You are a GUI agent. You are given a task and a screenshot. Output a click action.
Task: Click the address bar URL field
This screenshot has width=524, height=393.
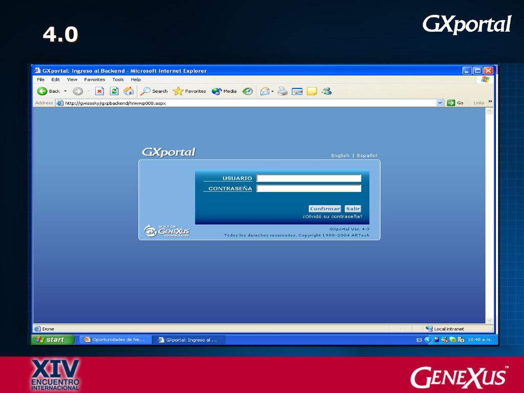click(x=247, y=103)
